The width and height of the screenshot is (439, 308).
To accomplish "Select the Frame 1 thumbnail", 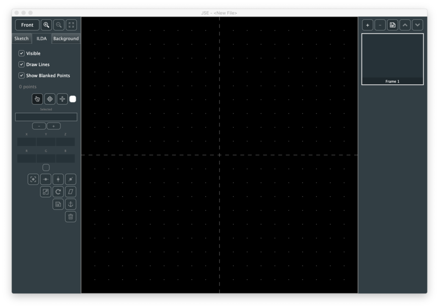I will (x=392, y=59).
